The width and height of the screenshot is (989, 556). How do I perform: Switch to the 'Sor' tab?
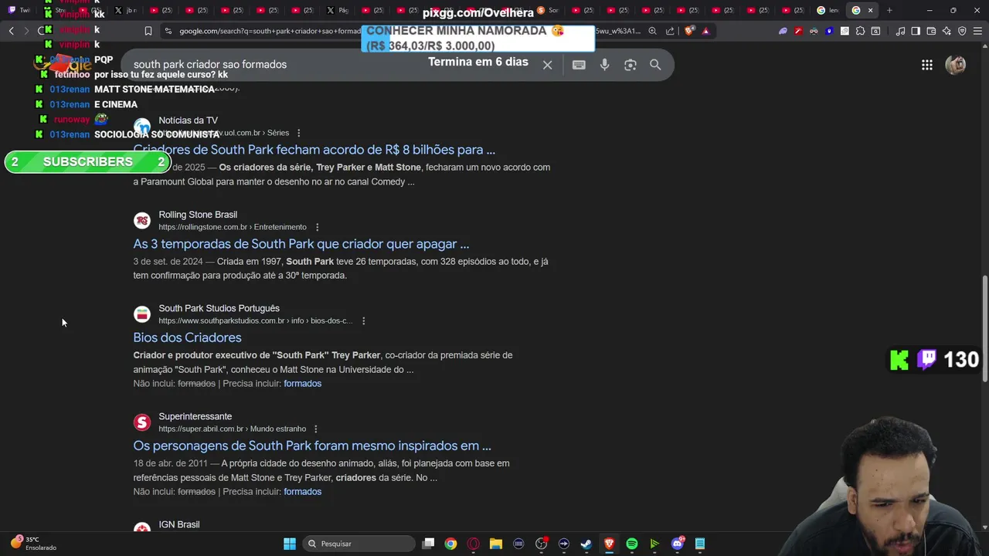point(548,10)
